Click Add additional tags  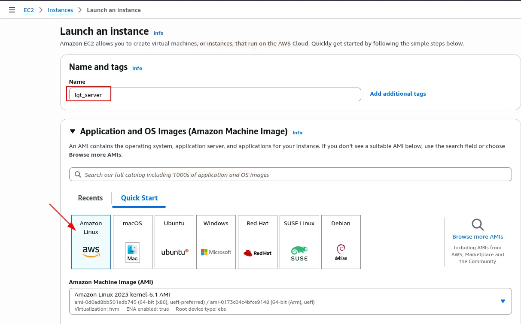[398, 94]
